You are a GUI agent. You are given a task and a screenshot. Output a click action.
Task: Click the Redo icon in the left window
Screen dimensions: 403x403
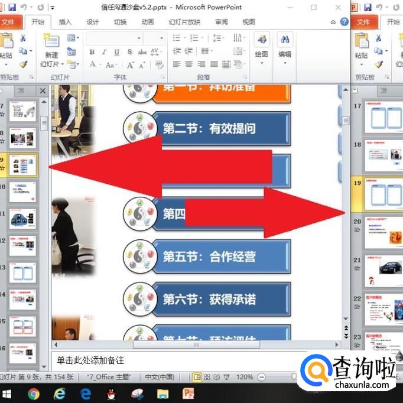pos(41,8)
